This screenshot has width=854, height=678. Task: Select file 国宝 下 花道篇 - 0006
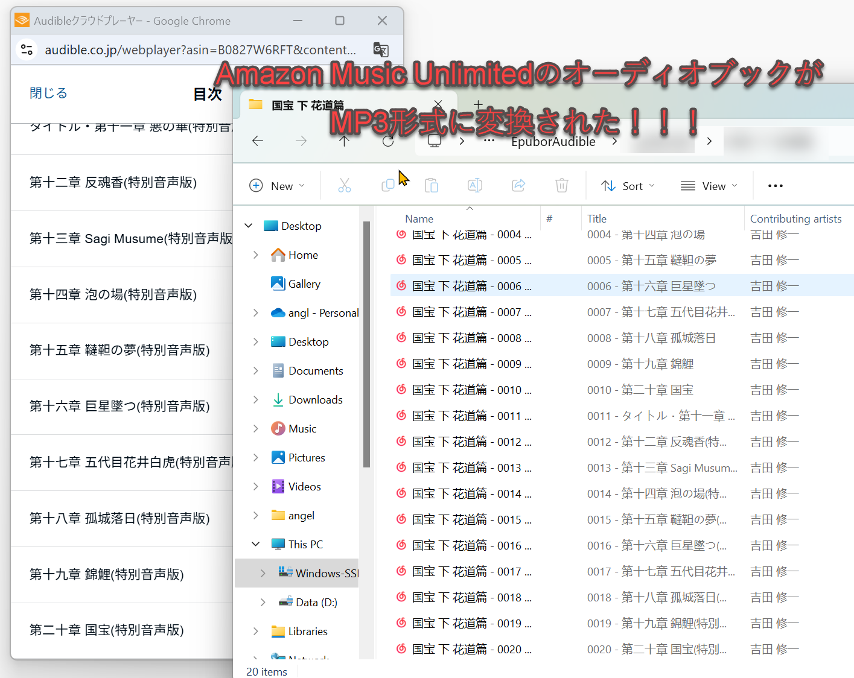472,287
